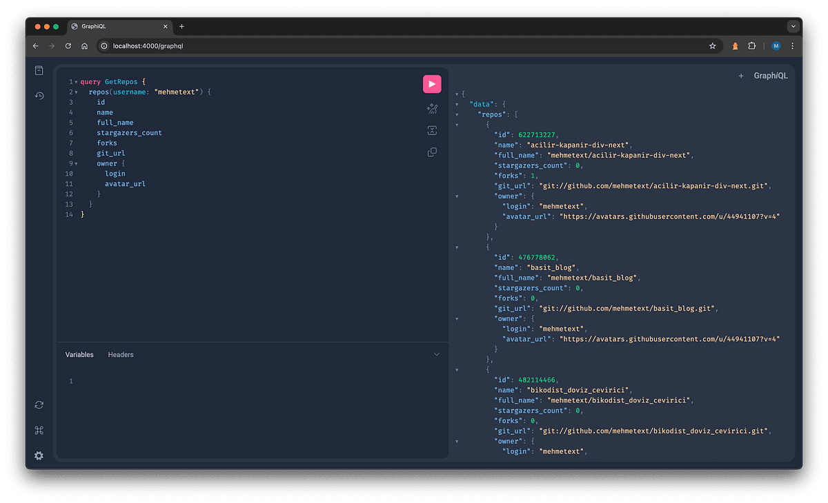The height and width of the screenshot is (503, 828).
Task: Select the Variables tab
Action: [x=79, y=354]
